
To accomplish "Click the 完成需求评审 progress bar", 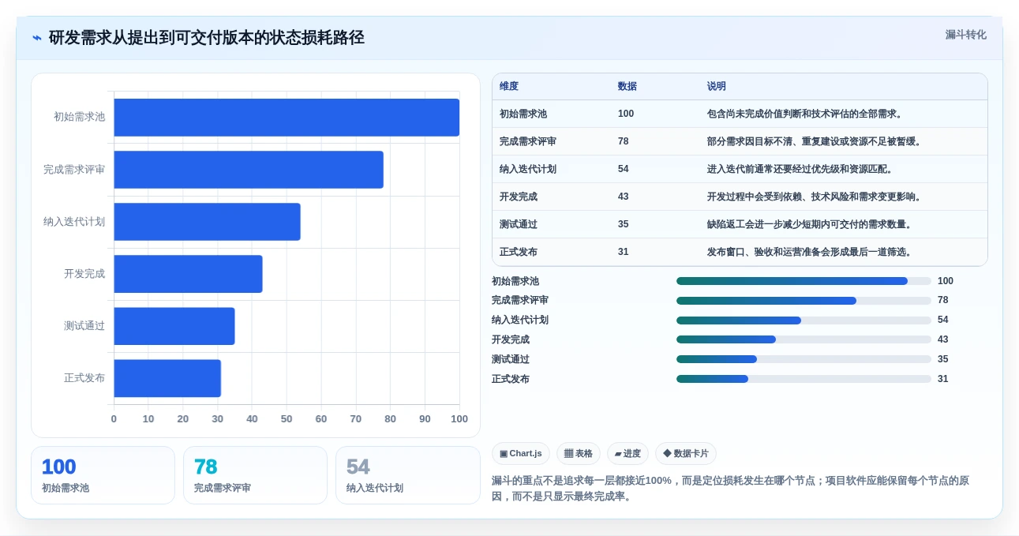I will (x=804, y=301).
